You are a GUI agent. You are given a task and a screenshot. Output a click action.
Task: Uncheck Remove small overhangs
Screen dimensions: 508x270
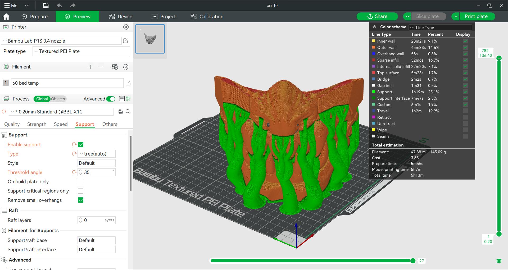click(81, 200)
